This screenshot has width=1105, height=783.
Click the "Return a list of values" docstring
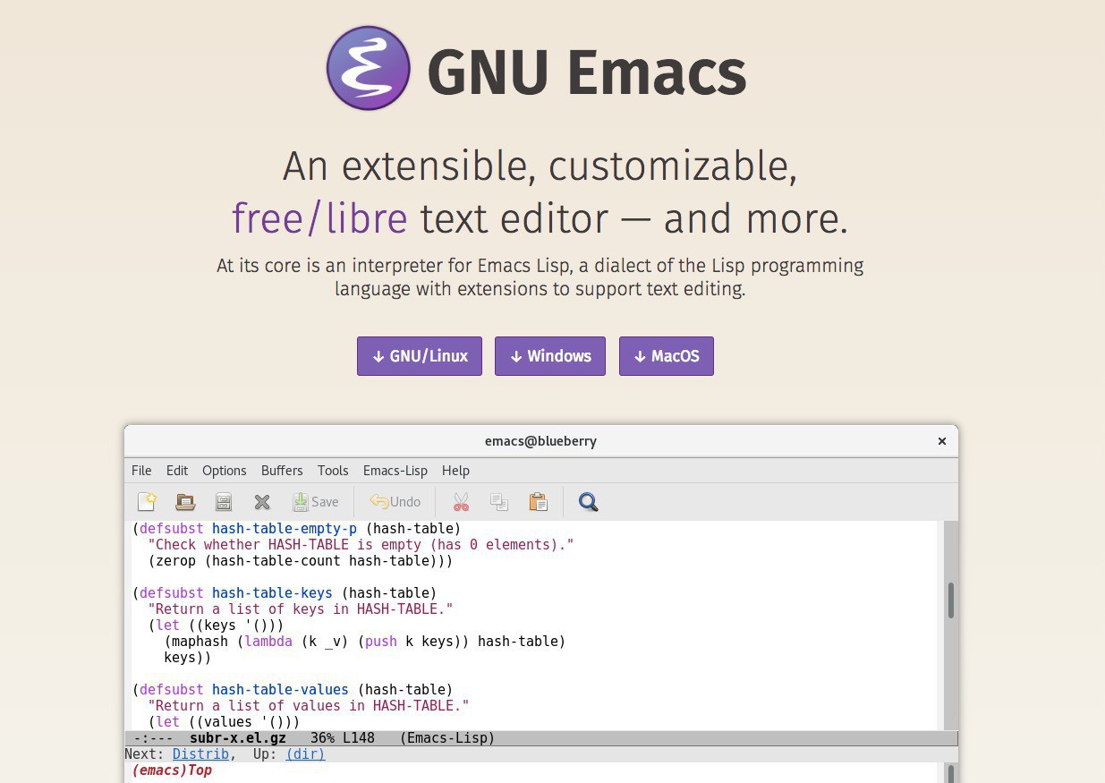click(309, 706)
